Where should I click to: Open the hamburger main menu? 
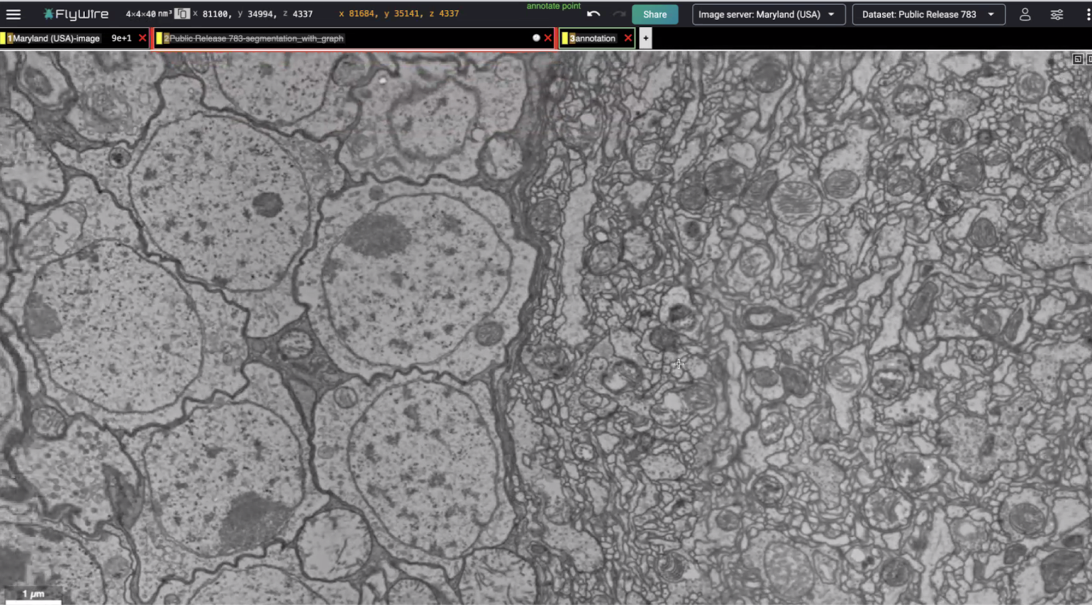point(13,14)
